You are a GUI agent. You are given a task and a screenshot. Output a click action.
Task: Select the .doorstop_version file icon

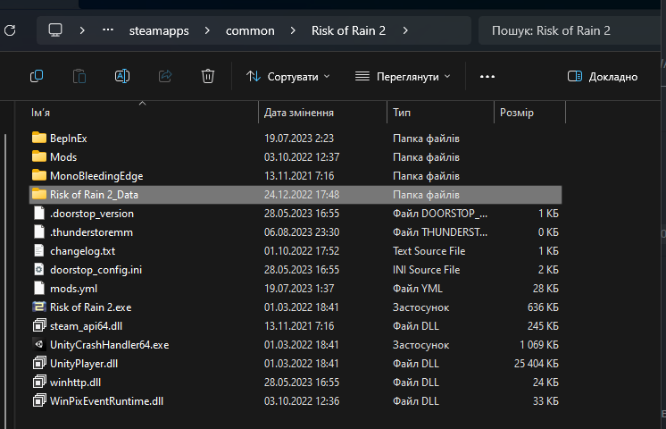coord(39,213)
